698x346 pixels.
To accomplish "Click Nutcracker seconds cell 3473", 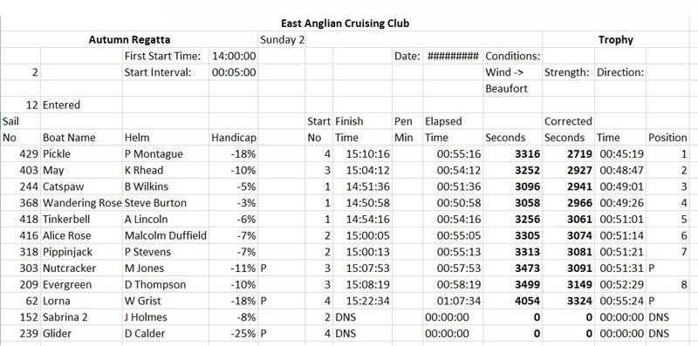I will [512, 268].
